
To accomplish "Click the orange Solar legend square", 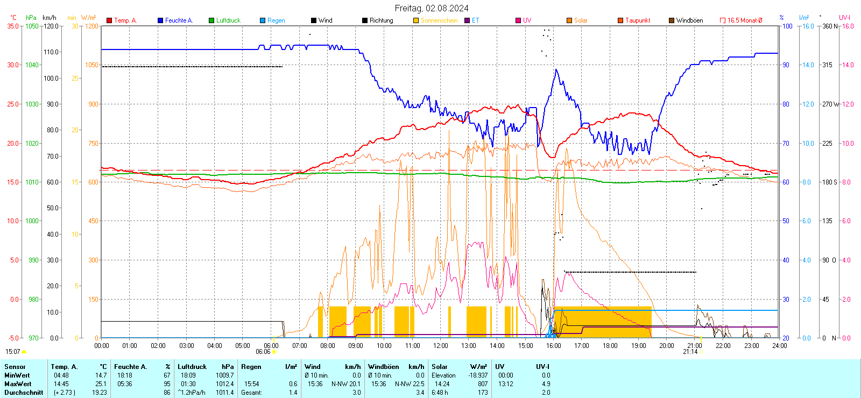I will (x=569, y=20).
